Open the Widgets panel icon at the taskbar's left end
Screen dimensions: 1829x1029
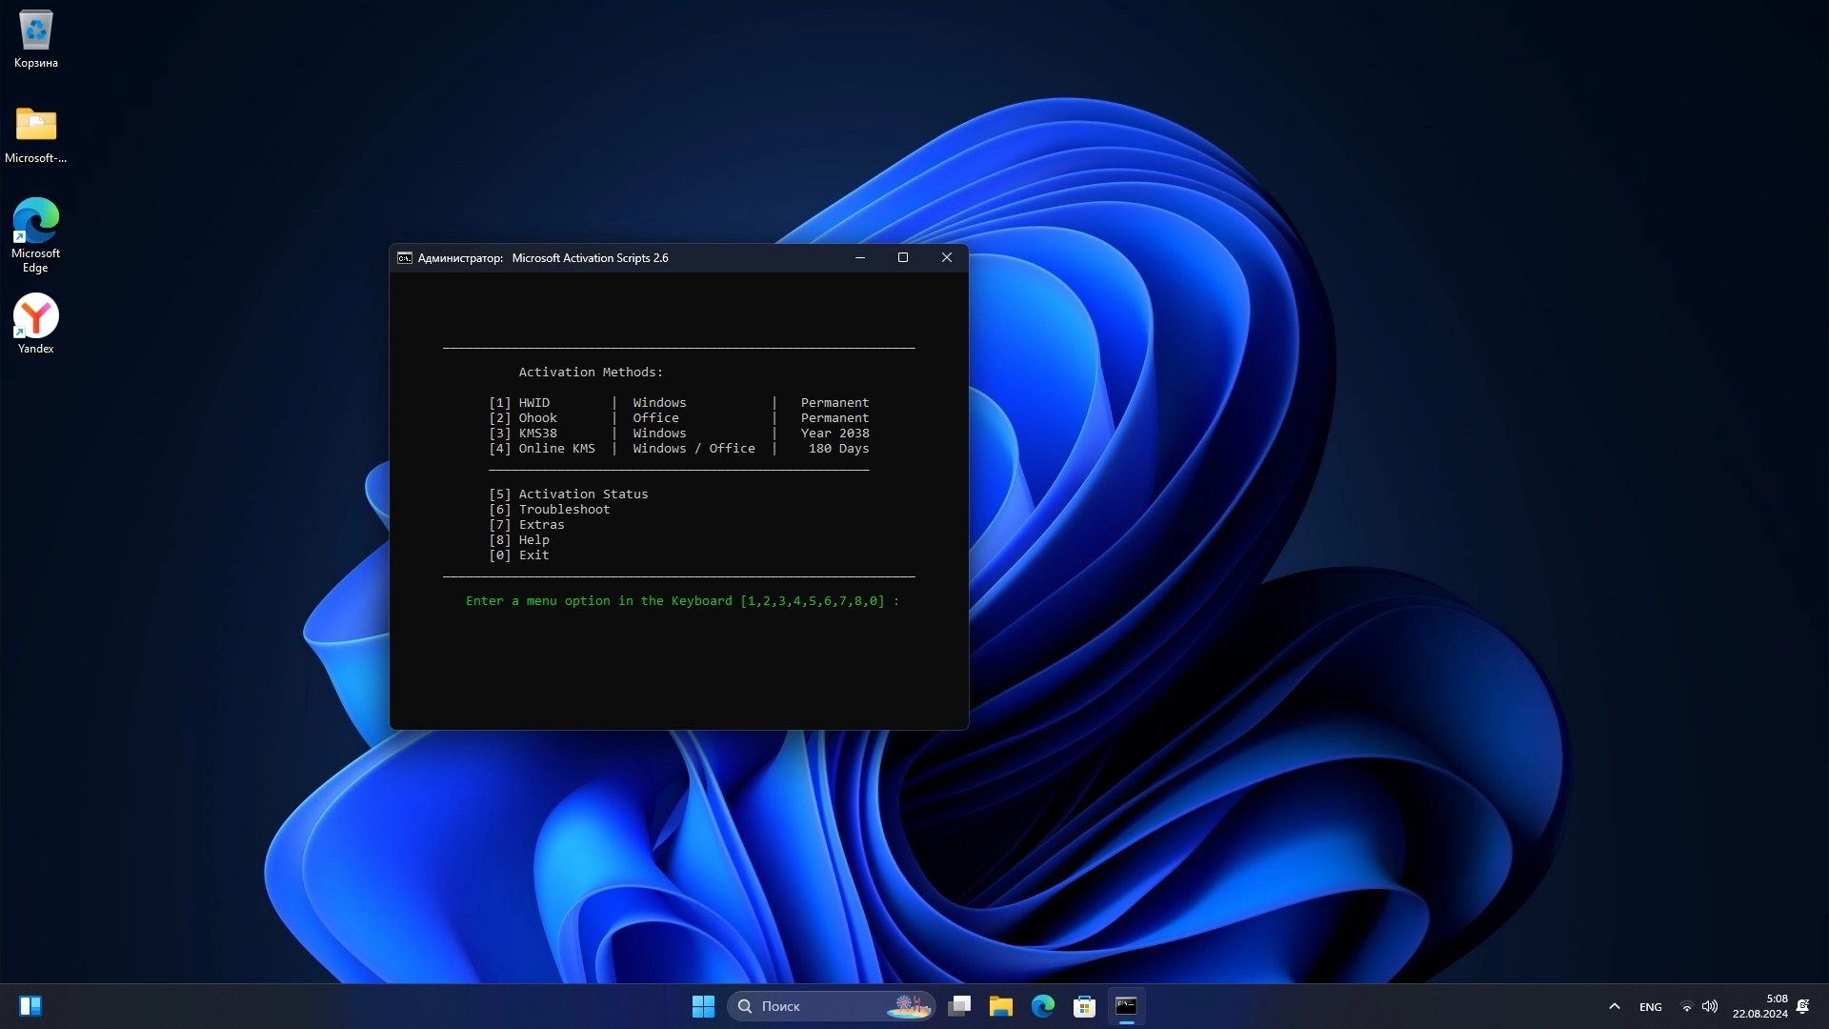tap(30, 1006)
